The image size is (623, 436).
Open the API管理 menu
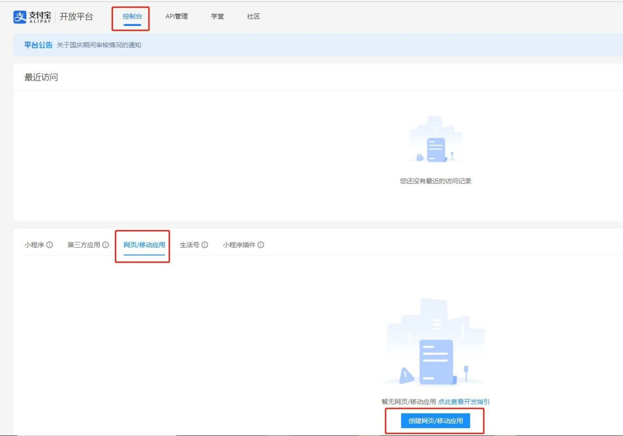click(177, 17)
